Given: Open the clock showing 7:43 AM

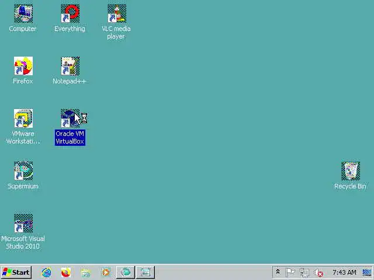Looking at the screenshot, I should (x=344, y=272).
